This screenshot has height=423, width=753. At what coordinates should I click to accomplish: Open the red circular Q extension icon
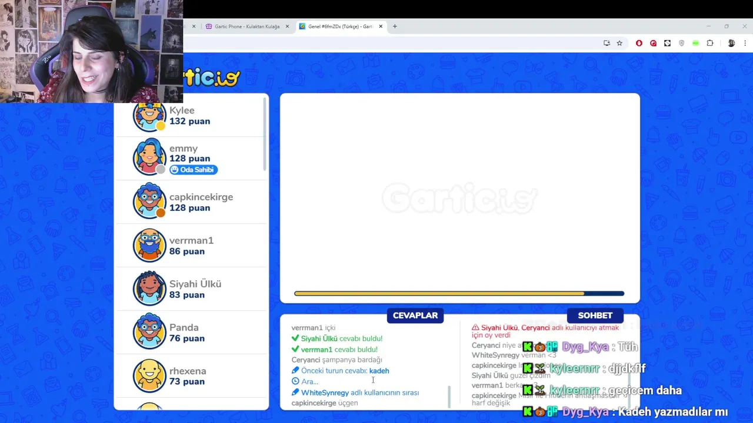point(653,43)
